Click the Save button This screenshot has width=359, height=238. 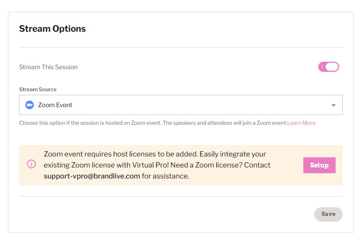328,214
